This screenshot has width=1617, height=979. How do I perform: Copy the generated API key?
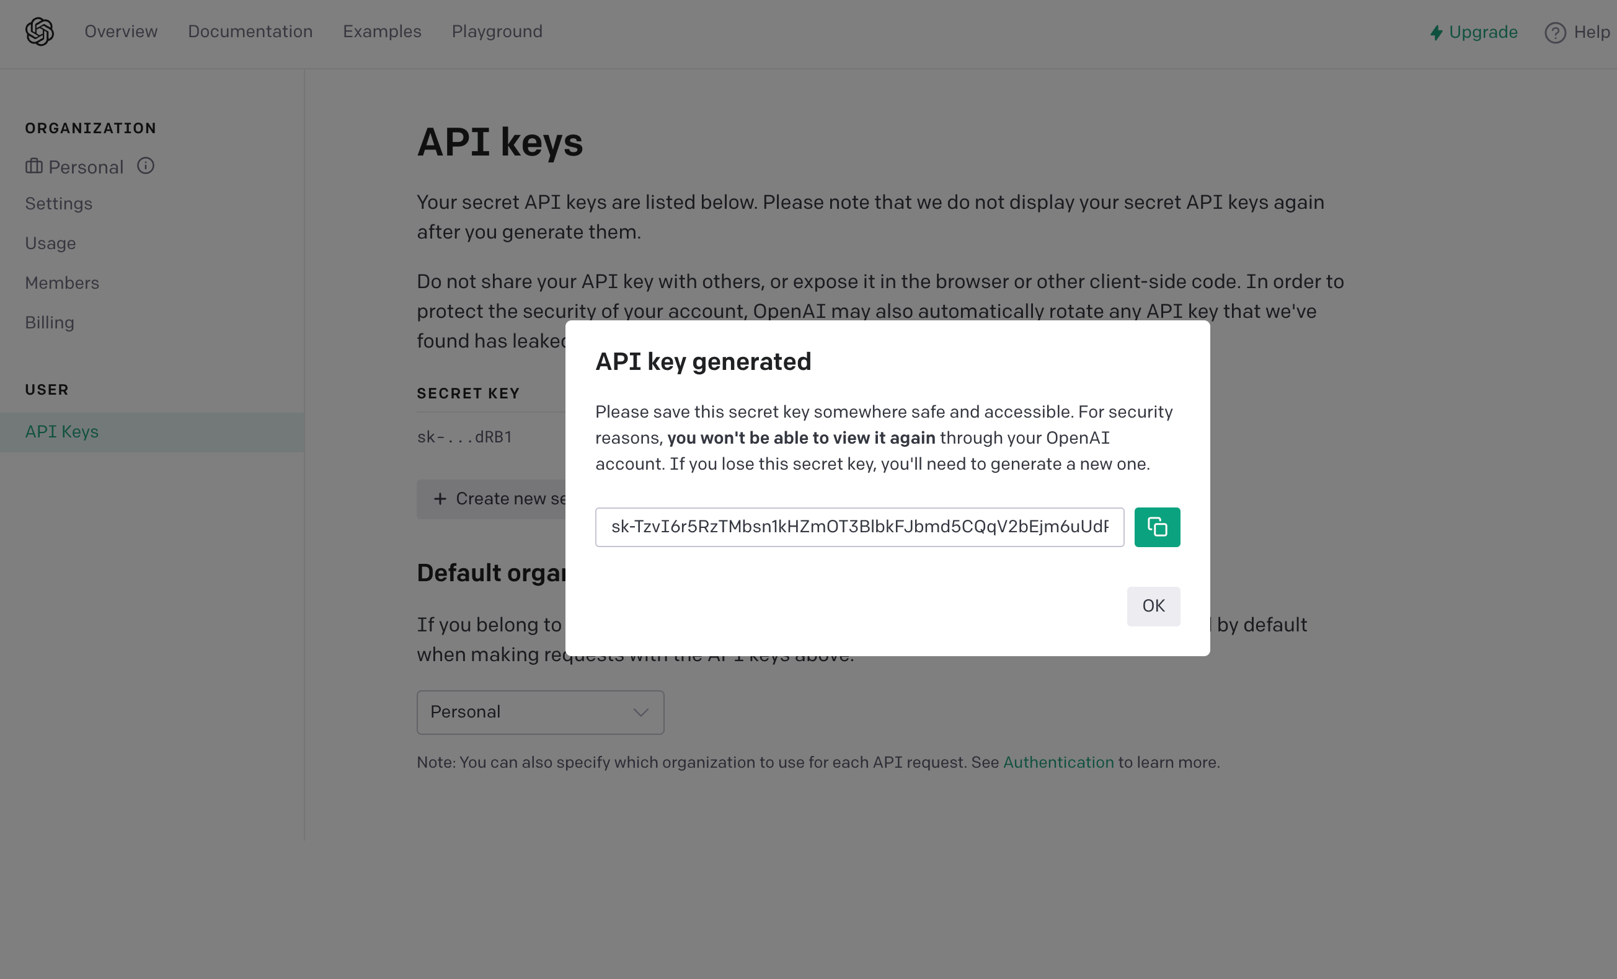(x=1156, y=527)
